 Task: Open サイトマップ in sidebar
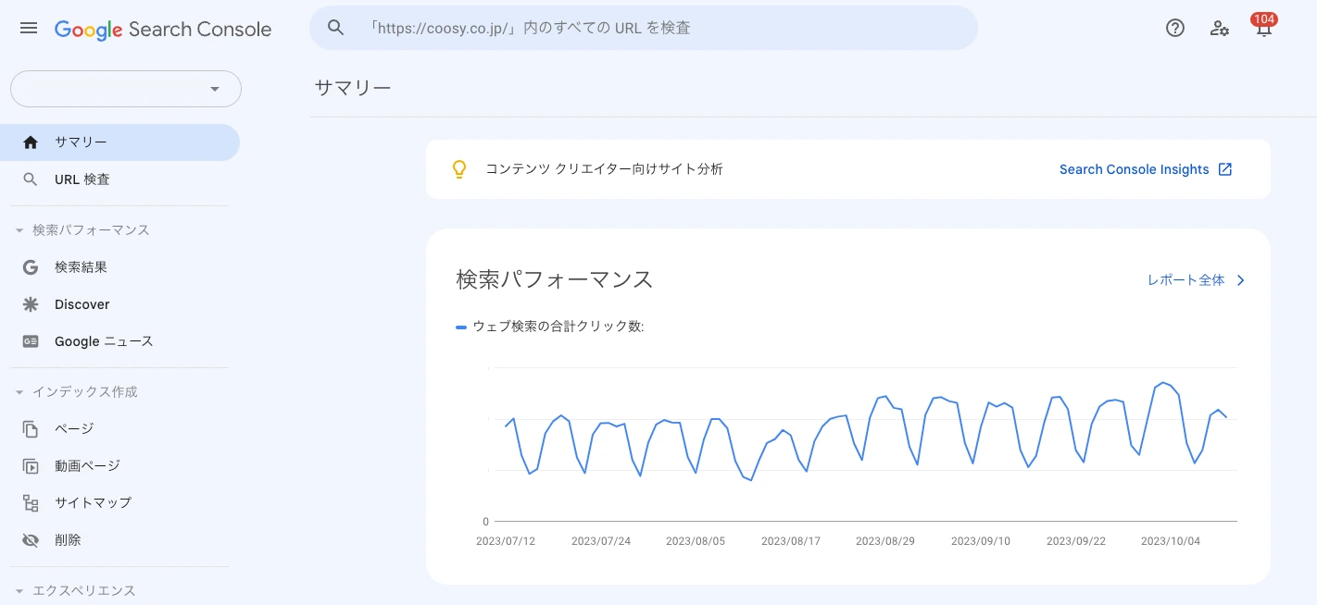coord(119,503)
